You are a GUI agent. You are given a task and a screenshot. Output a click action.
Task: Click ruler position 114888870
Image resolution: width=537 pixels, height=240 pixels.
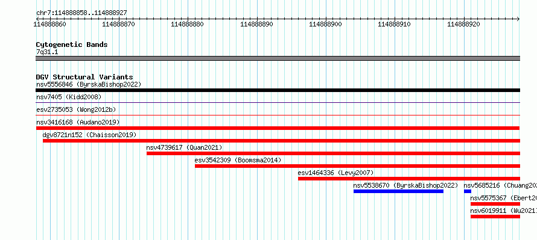click(119, 24)
